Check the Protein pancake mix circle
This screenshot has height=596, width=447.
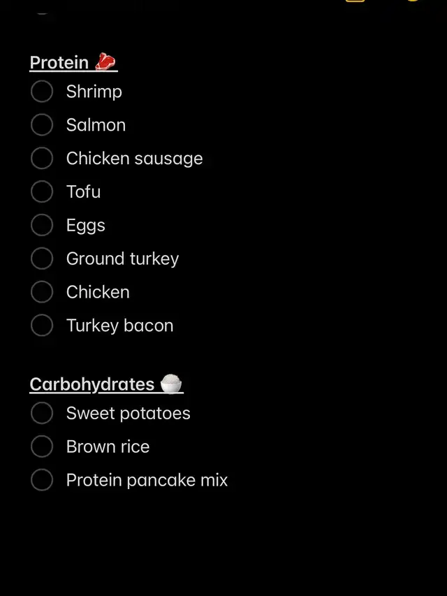pyautogui.click(x=42, y=480)
